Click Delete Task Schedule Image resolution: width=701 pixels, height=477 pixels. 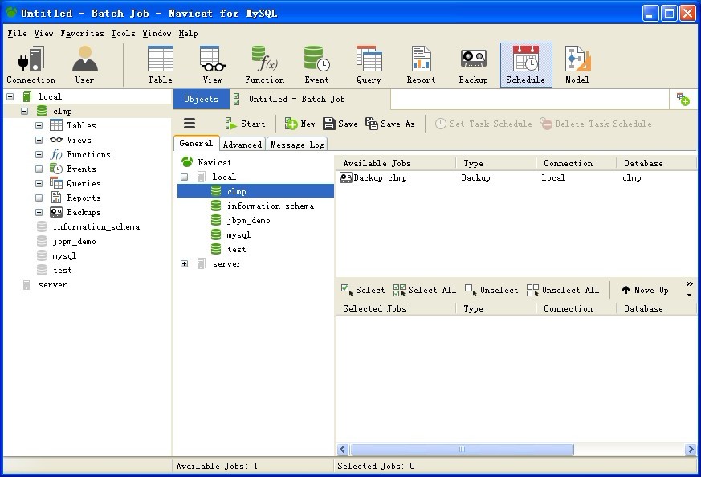(596, 124)
